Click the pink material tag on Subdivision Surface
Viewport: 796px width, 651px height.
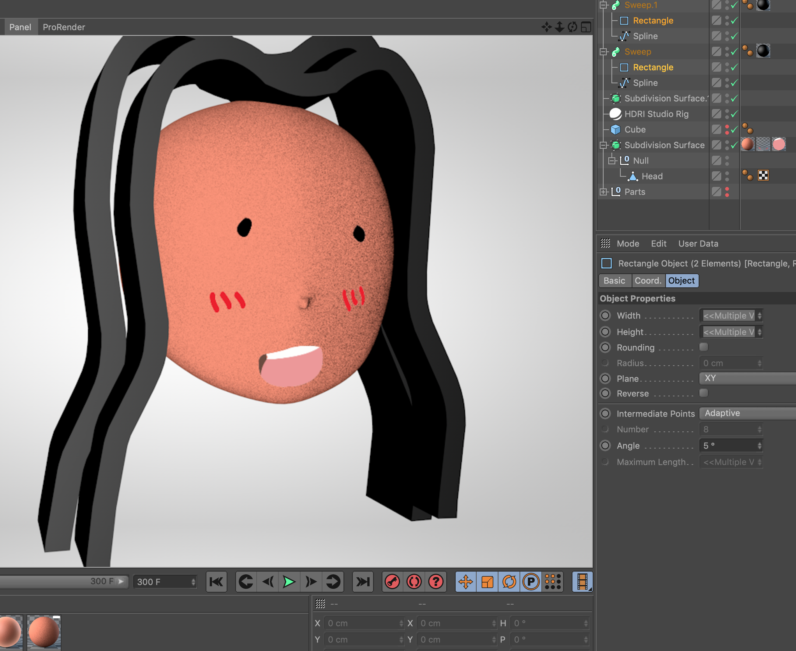(778, 144)
